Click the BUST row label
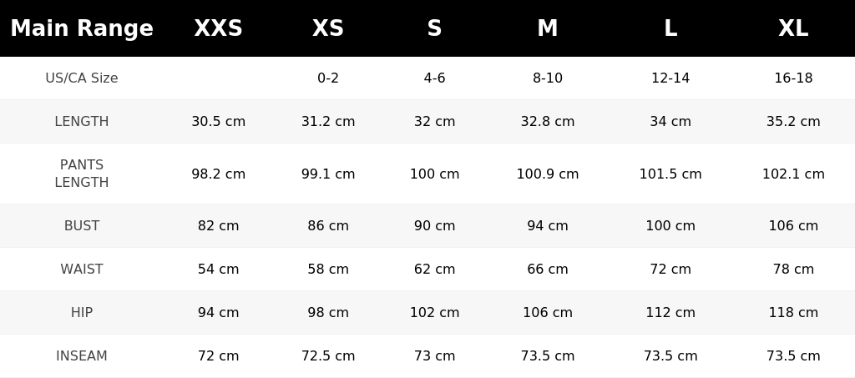 (x=82, y=225)
